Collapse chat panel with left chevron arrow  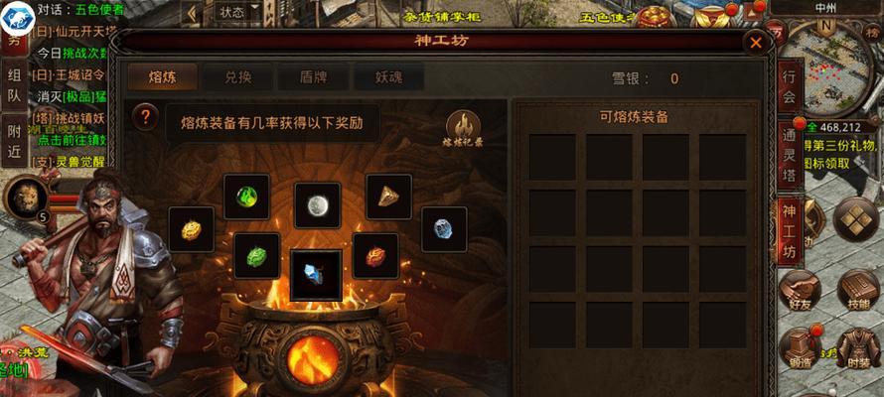click(x=193, y=14)
